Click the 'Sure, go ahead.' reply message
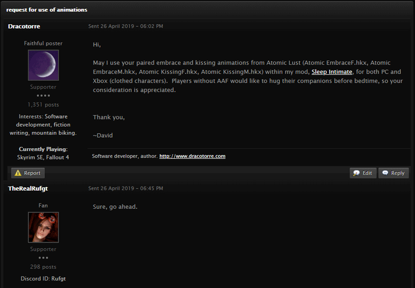The width and height of the screenshot is (415, 288). (x=115, y=207)
